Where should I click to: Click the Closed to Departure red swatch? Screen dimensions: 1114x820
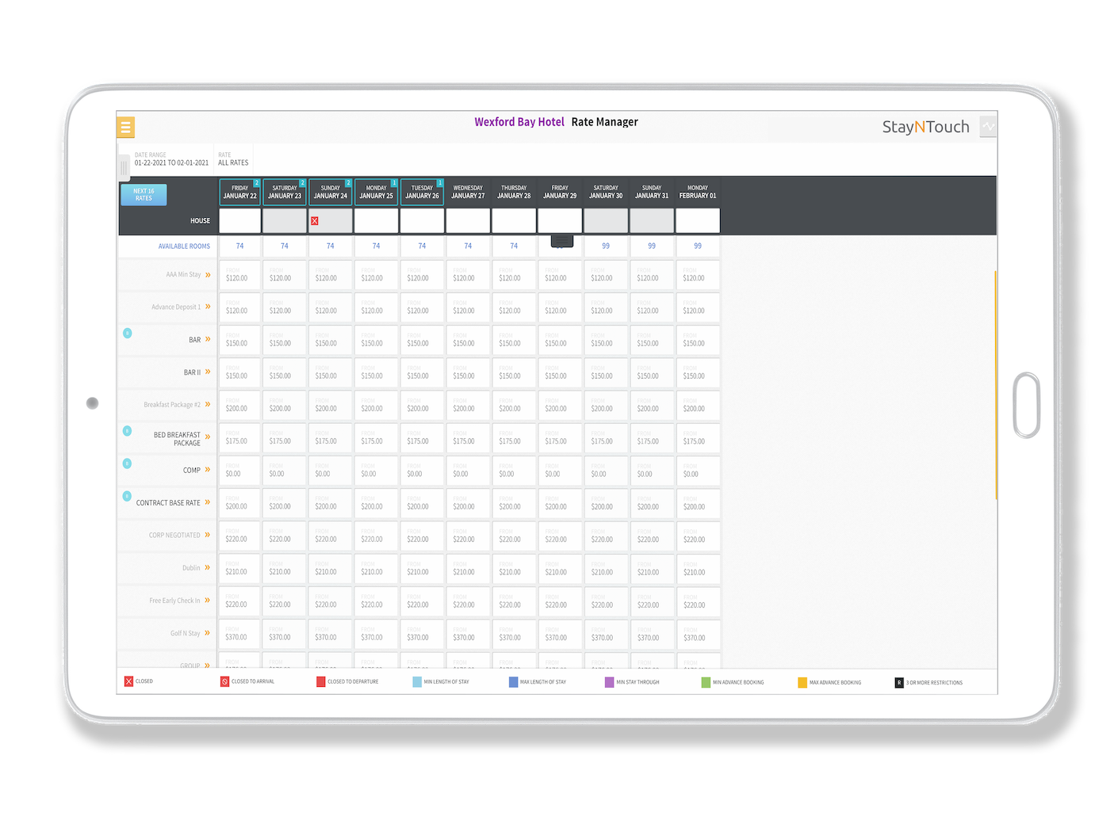(x=320, y=681)
